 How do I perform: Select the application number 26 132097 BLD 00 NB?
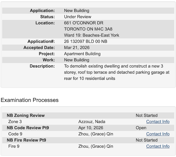point(85,41)
